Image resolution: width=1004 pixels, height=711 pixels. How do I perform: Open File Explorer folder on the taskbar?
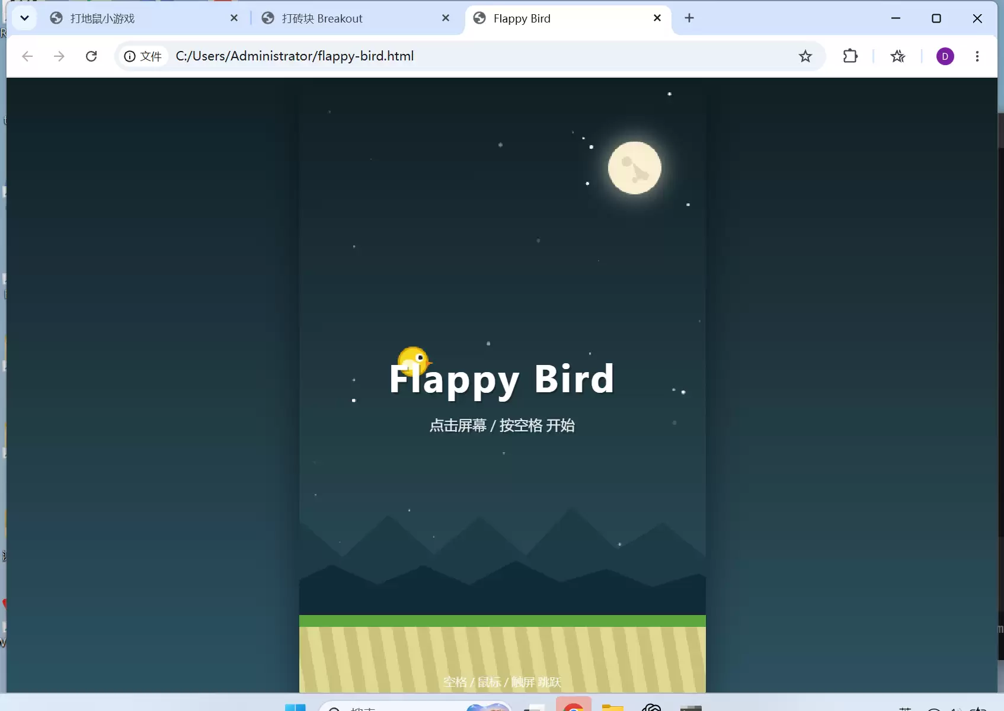pyautogui.click(x=613, y=706)
